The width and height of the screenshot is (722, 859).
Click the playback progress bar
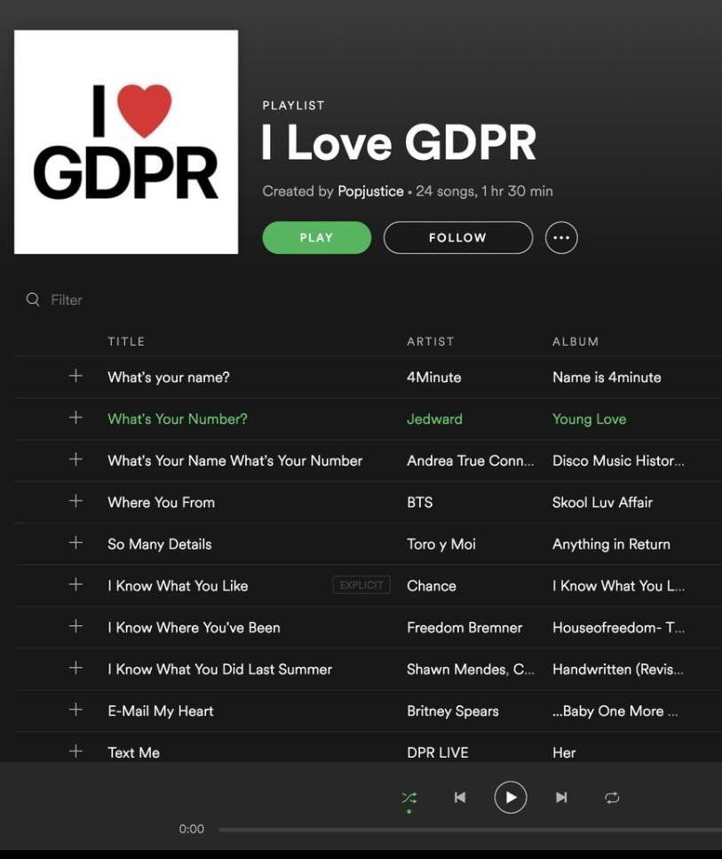tap(470, 830)
